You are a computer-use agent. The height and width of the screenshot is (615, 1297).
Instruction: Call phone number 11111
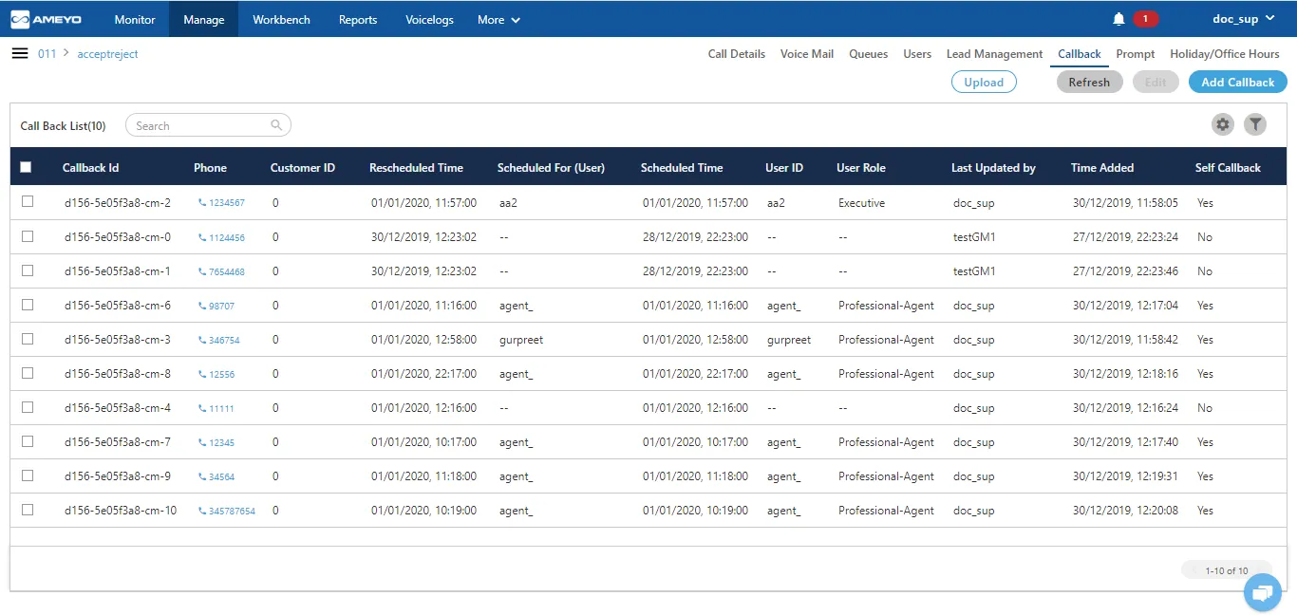pos(216,408)
